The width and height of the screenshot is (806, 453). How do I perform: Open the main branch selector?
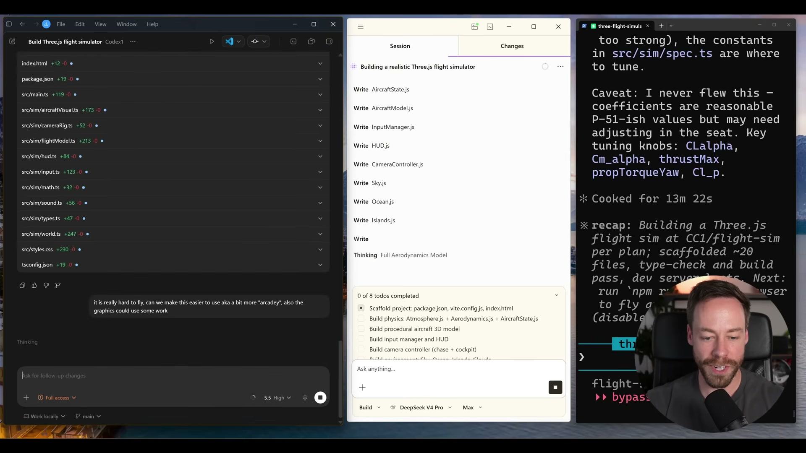click(88, 416)
